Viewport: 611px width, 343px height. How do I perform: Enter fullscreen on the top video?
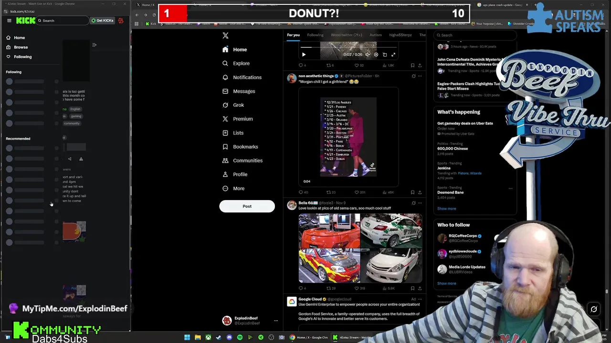tap(393, 55)
